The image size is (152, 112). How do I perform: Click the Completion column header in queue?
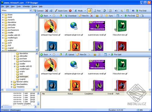click(x=89, y=94)
